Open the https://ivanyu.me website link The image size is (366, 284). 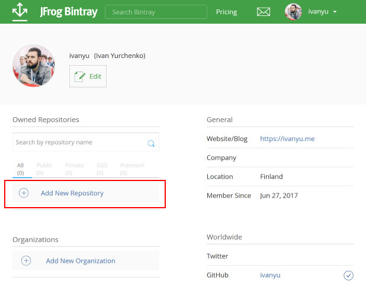point(287,138)
